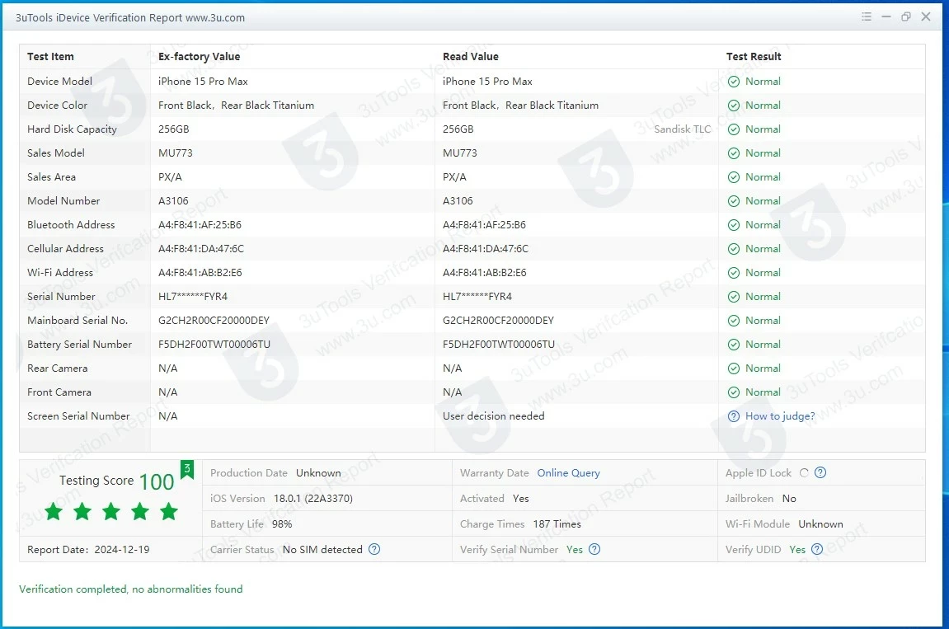Click the Normal check icon for Wi-Fi Address
This screenshot has width=949, height=629.
734,273
